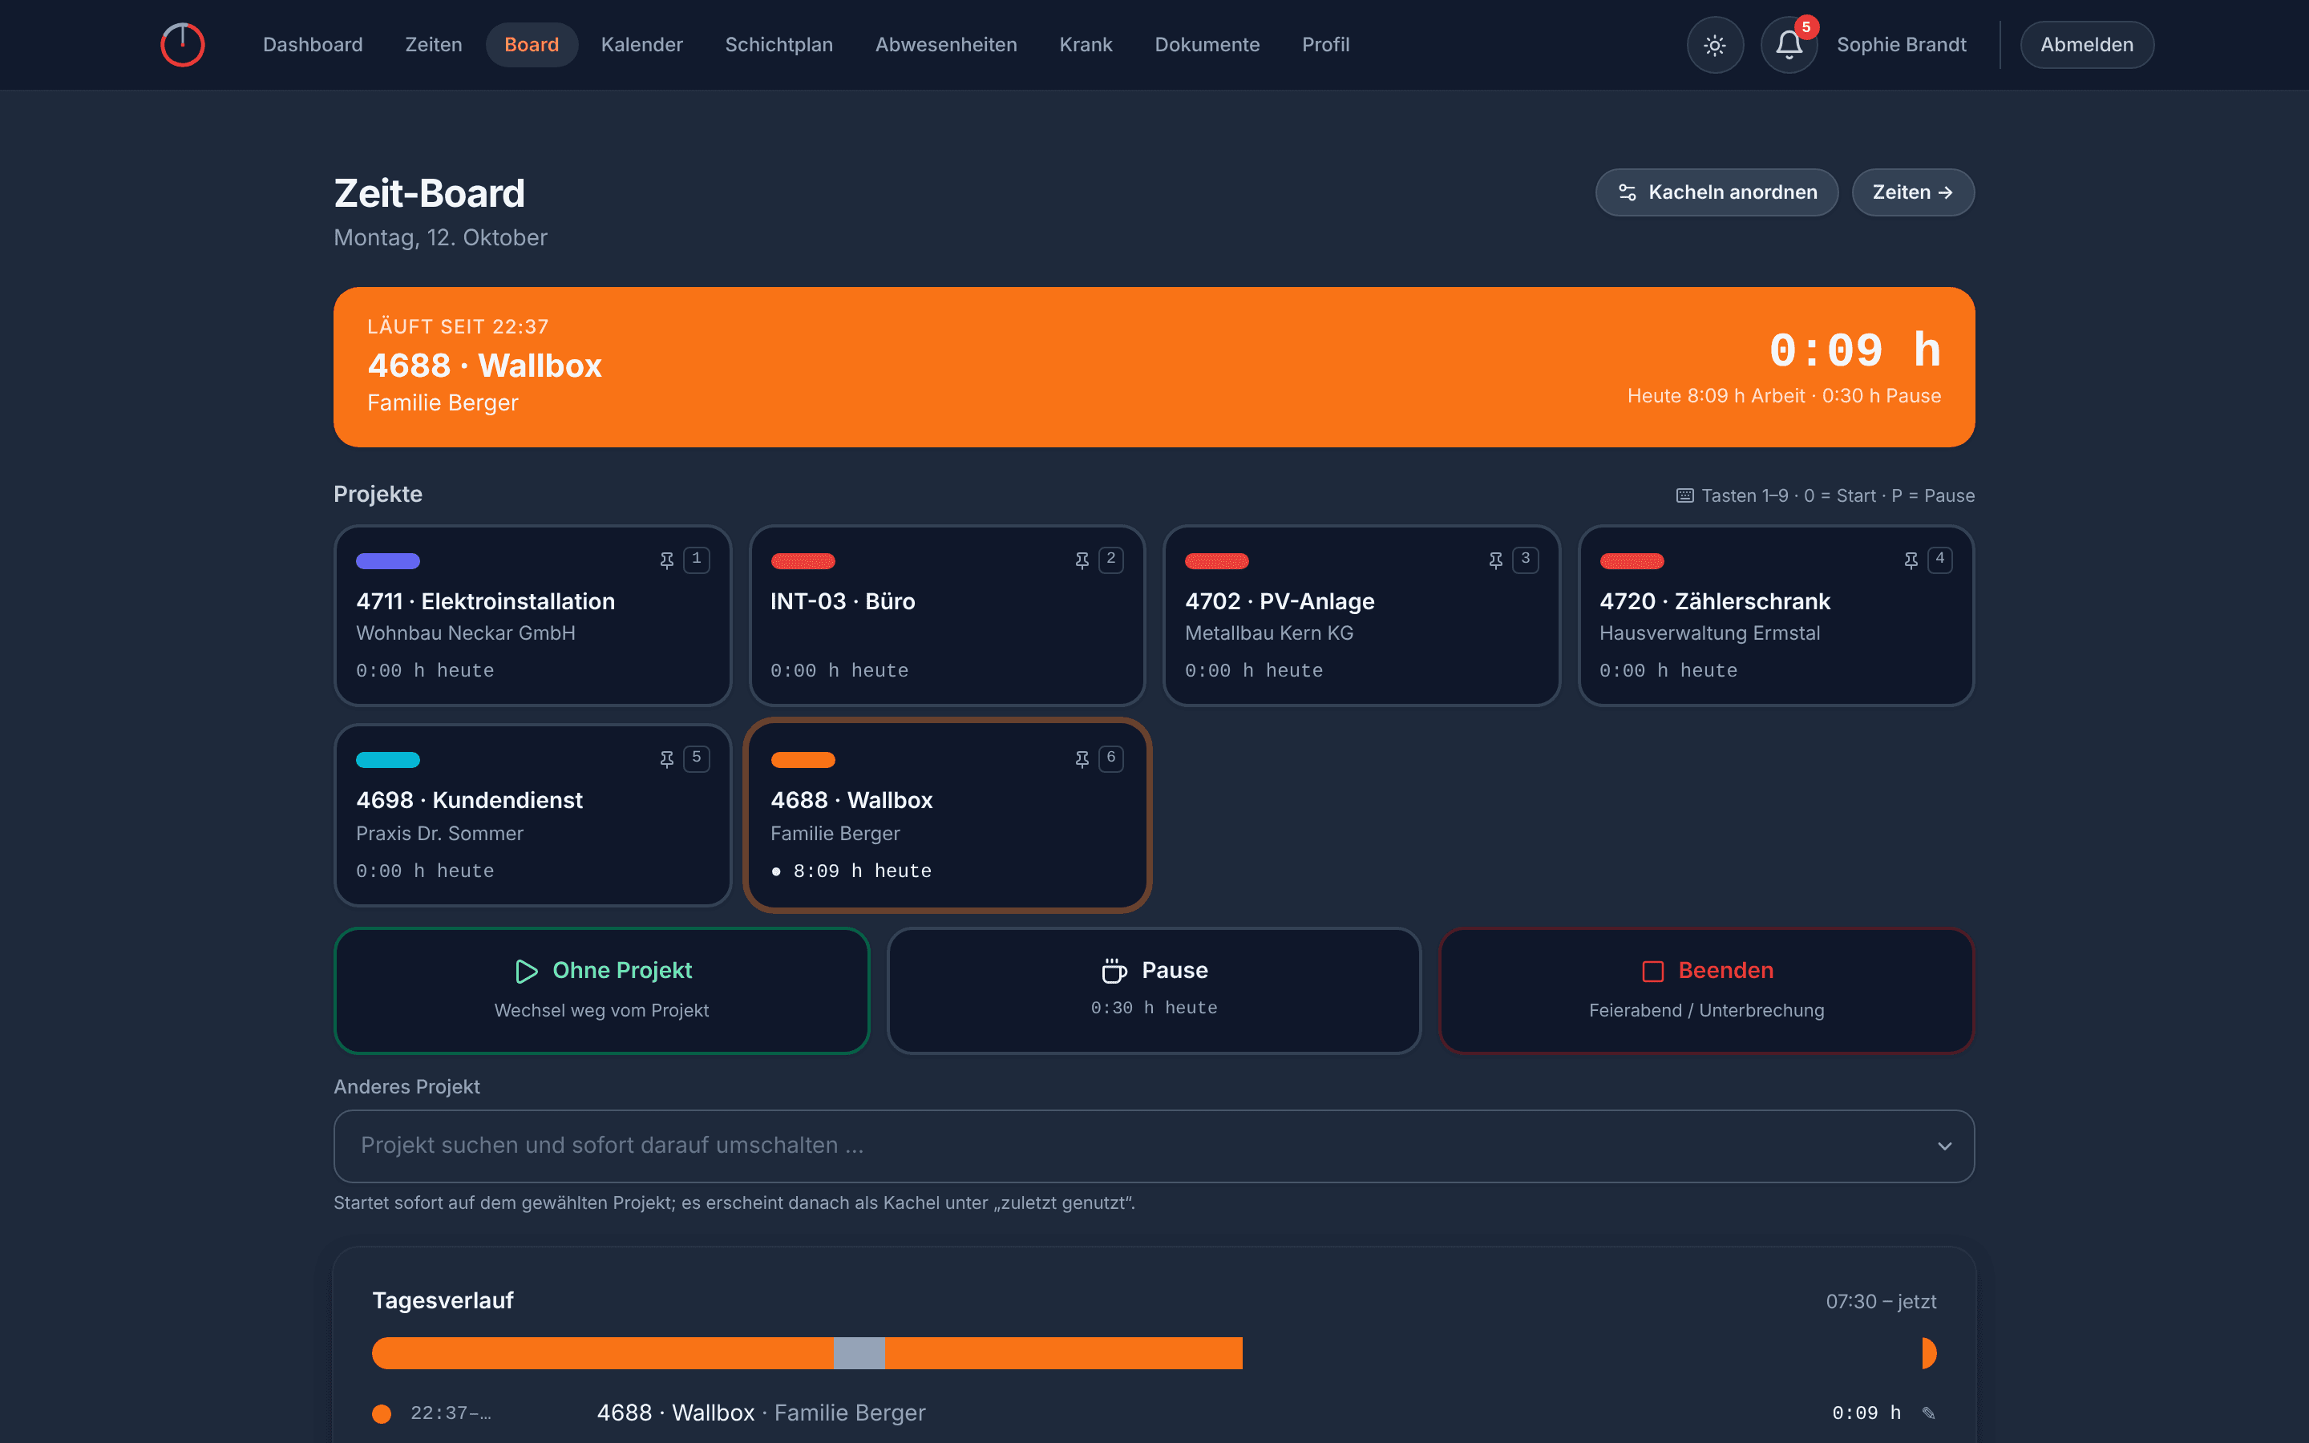The height and width of the screenshot is (1443, 2309).
Task: Switch to 4711 Elektroinstallation project tile
Action: 532,616
